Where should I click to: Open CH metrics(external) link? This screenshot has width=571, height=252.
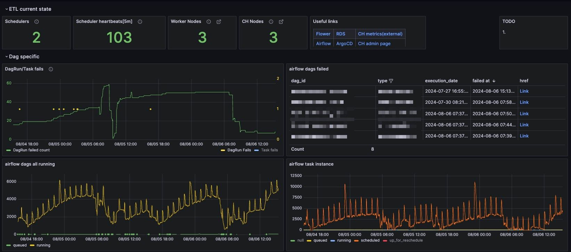pyautogui.click(x=380, y=34)
